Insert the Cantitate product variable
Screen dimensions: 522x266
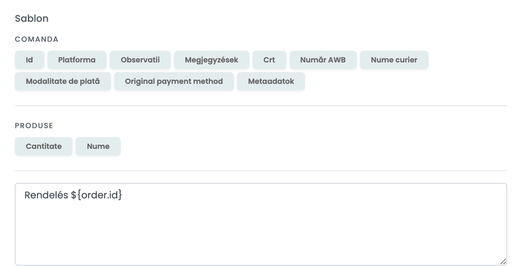tap(44, 146)
